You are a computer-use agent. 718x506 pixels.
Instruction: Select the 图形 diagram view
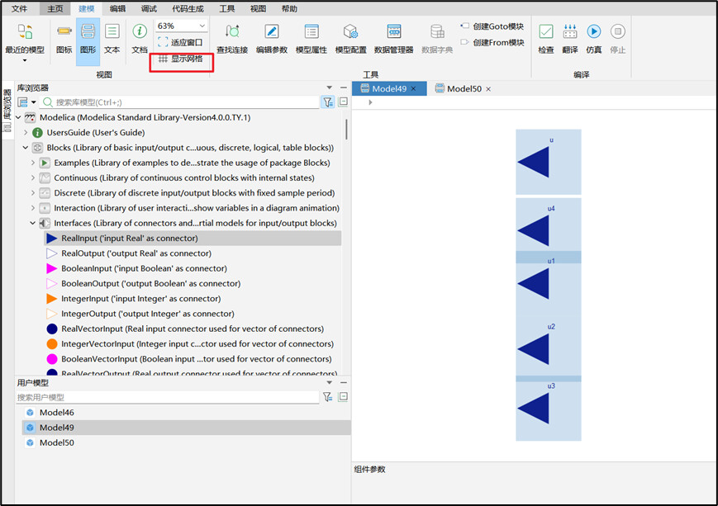click(88, 40)
